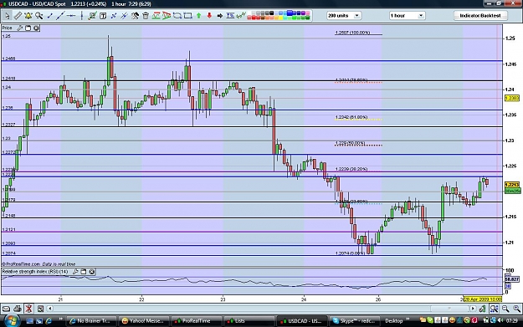Click the horizontal chart scrollbar thumb
523x327 pixels.
point(449,309)
